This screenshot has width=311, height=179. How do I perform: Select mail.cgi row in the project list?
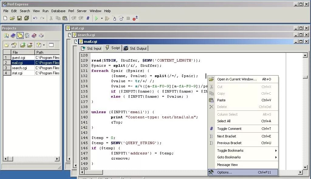coord(32,63)
